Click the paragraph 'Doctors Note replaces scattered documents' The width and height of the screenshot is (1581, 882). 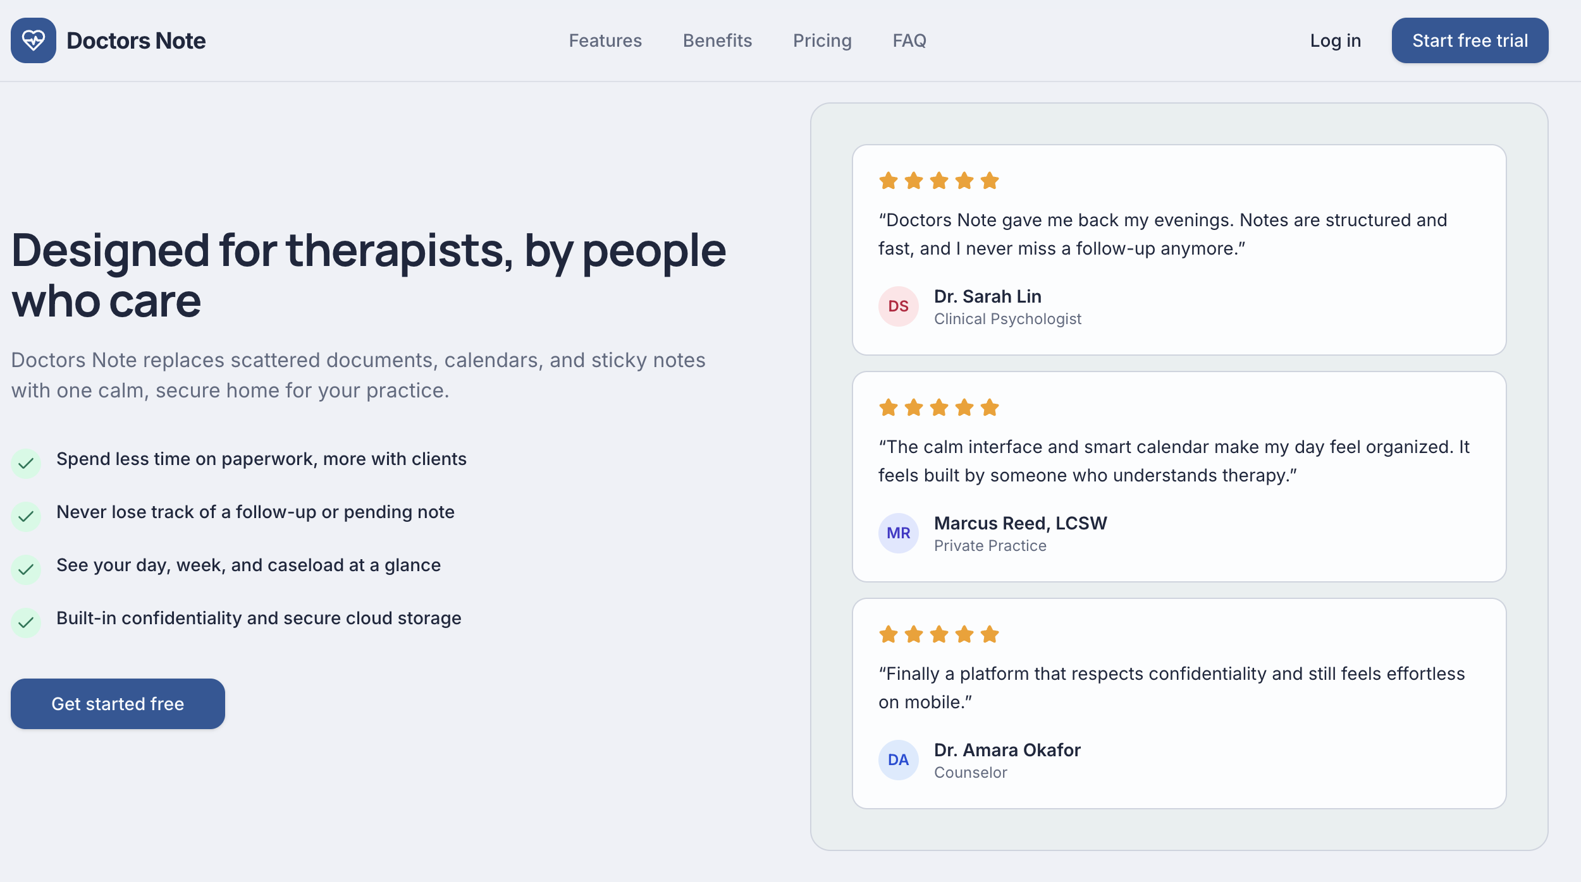click(x=359, y=375)
